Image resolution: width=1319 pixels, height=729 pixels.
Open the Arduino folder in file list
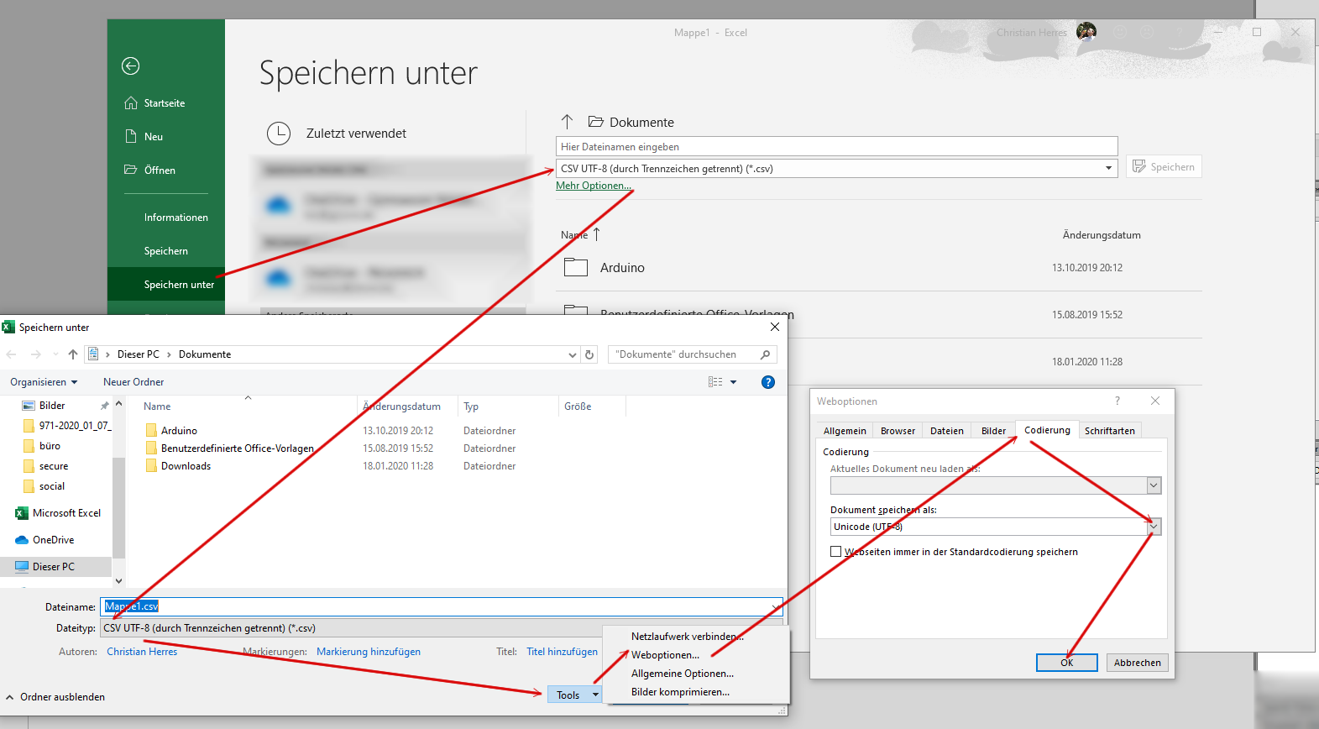(179, 431)
